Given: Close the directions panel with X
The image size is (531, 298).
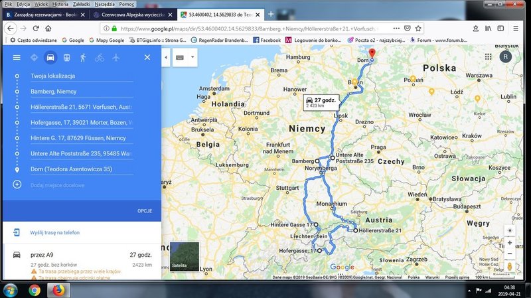Looking at the screenshot, I should click(147, 57).
